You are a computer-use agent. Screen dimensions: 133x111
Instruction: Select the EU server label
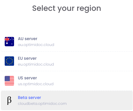[x=27, y=58]
